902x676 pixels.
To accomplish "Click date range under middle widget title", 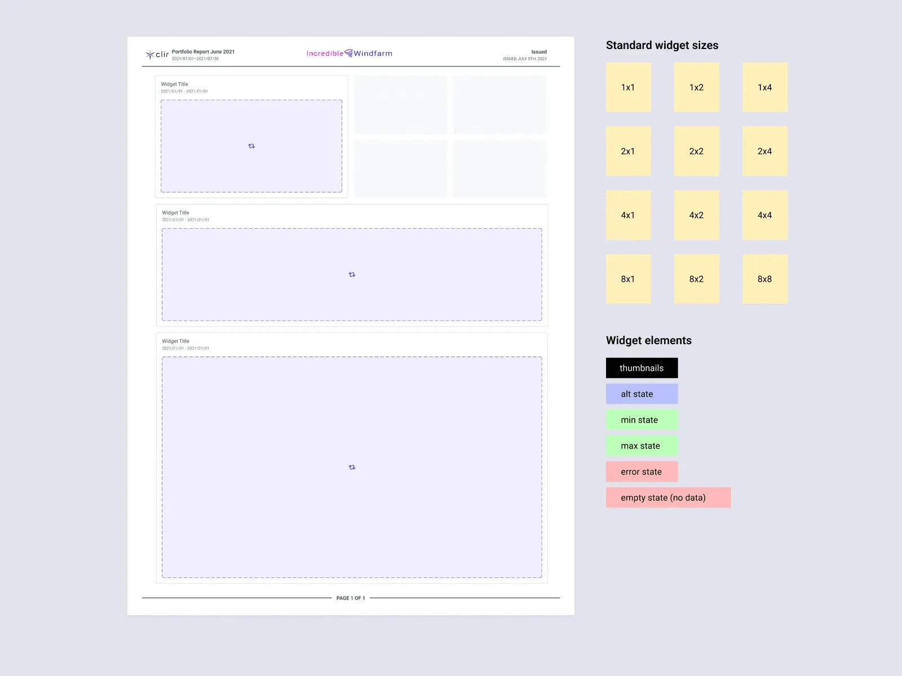I will [x=185, y=220].
